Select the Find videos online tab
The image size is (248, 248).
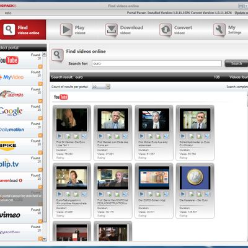tap(23, 30)
